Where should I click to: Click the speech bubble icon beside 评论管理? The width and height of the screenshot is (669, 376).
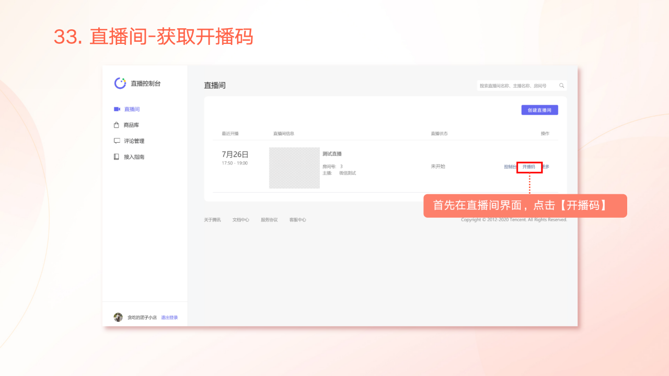click(x=117, y=141)
